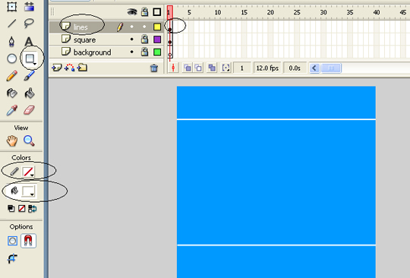Select the Paint Bucket tool
This screenshot has height=278, width=410.
pyautogui.click(x=30, y=93)
